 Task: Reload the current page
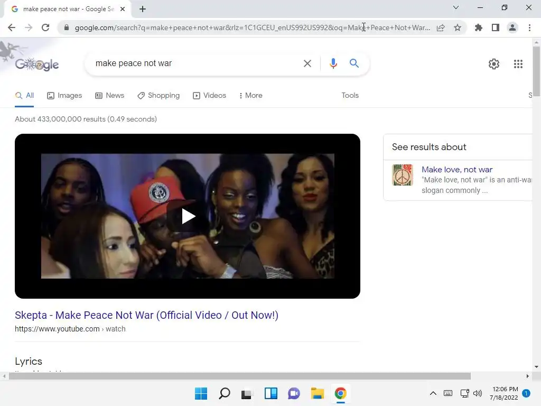[x=45, y=27]
